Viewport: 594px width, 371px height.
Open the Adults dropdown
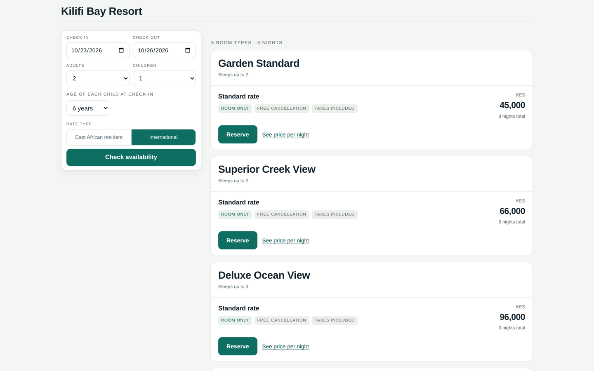tap(98, 78)
